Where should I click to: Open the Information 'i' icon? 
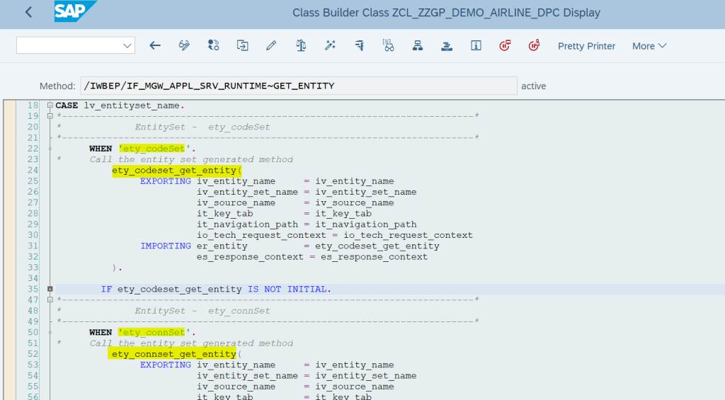tap(476, 45)
